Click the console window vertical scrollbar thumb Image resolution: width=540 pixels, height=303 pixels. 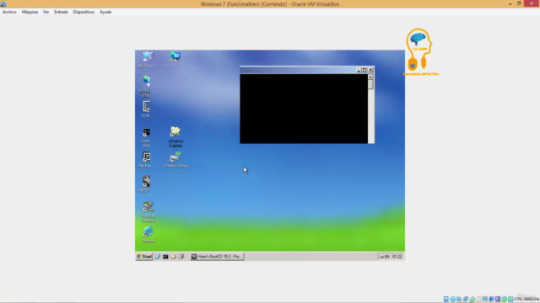(370, 84)
